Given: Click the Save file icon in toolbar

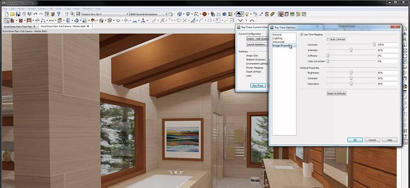Looking at the screenshot, I should tap(18, 14).
